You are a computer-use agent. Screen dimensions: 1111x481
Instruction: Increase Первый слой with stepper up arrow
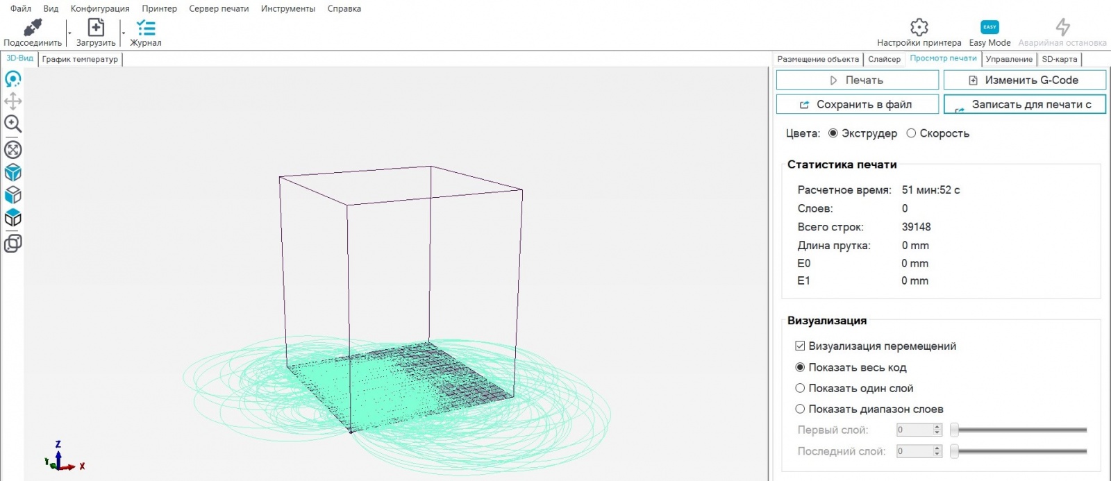point(937,427)
